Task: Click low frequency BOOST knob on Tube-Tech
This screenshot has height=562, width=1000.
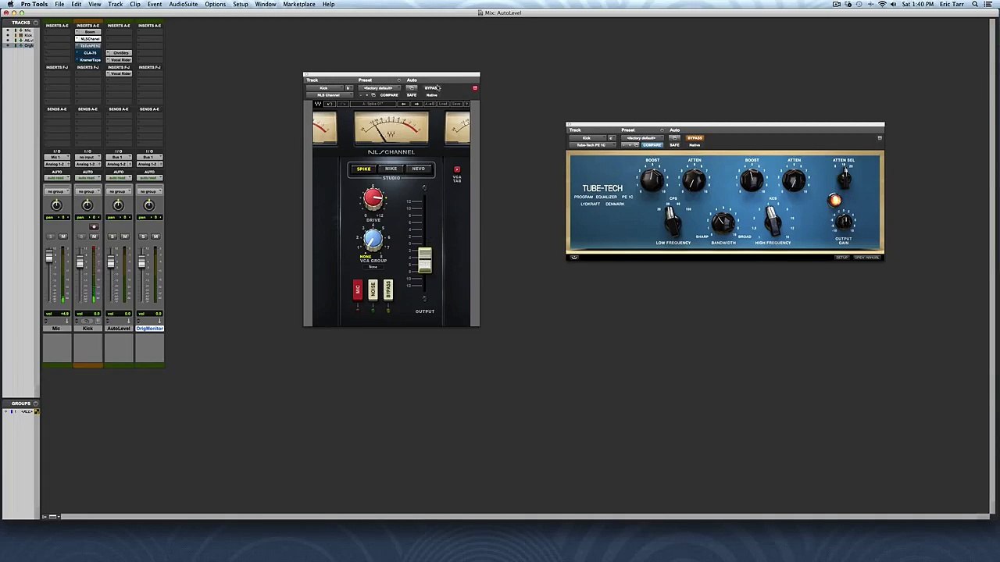Action: [652, 181]
